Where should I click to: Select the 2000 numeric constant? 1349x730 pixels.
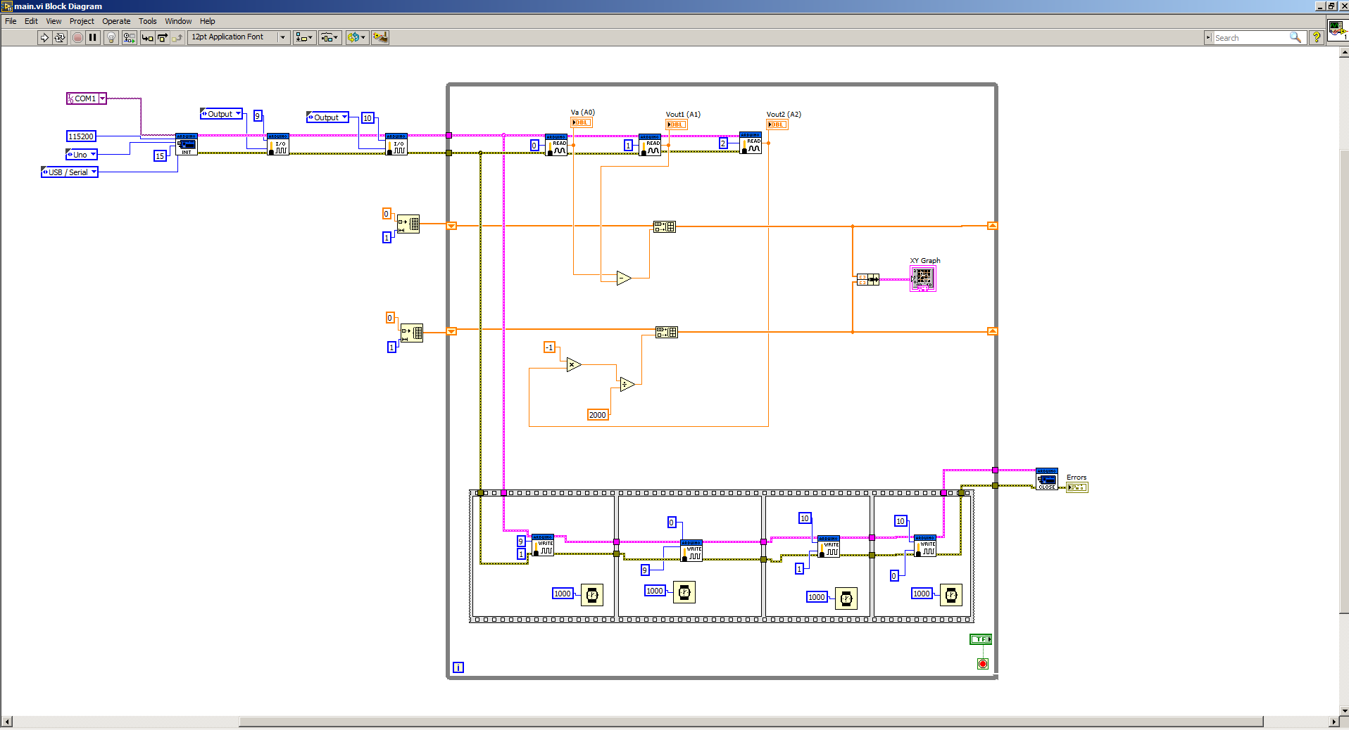pyautogui.click(x=597, y=415)
